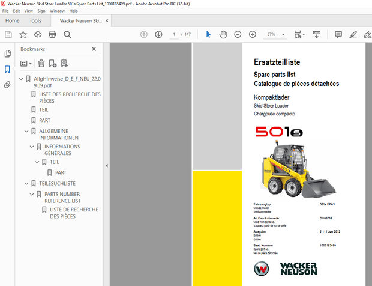Collapse nested TEIL bookmark under INFORMATIONS GÉNÉRALES
Screen dimensions: 372x286
[x=37, y=162]
